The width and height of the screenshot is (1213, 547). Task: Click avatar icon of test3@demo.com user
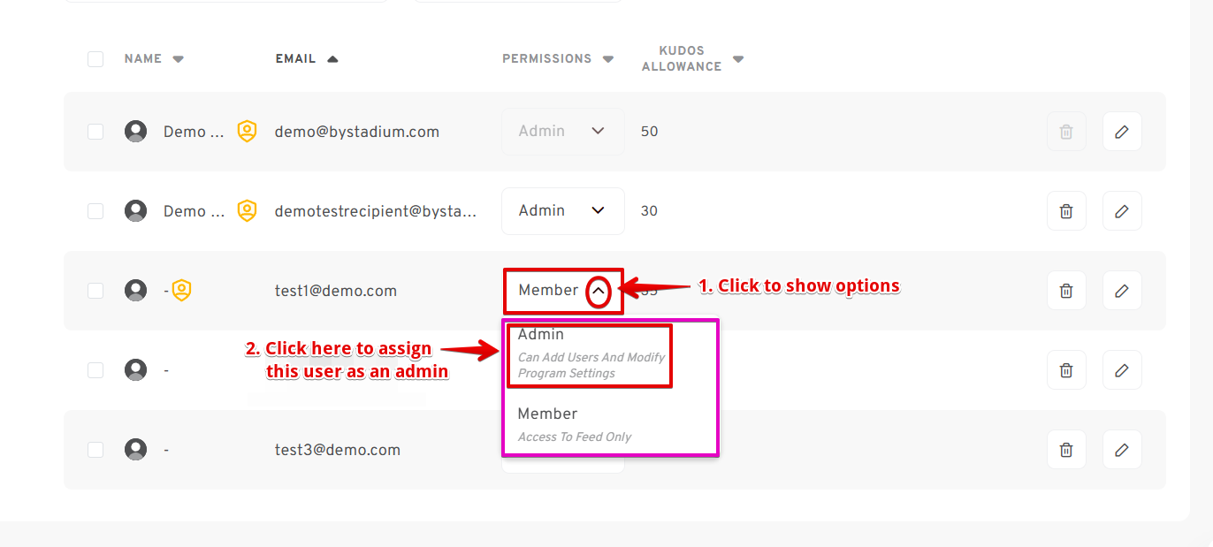[x=135, y=450]
